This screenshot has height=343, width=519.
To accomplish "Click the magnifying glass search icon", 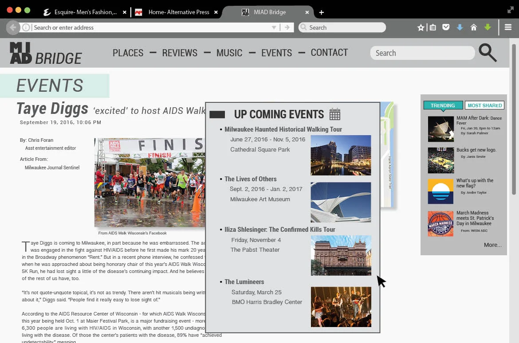I will 488,53.
